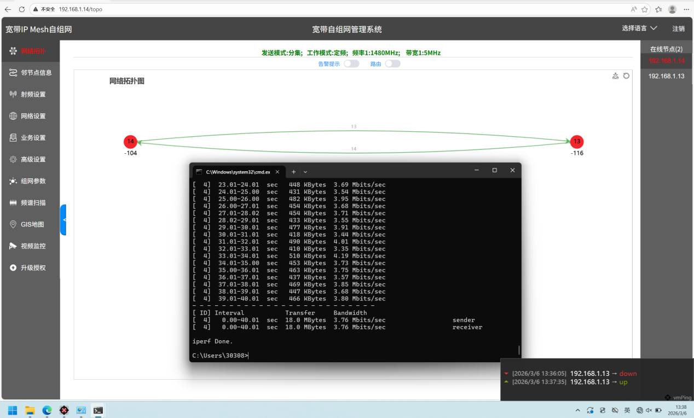Screen dimensions: 694x418
Task: Click the vmPing 192.168.1.13 up entry
Action: point(565,382)
